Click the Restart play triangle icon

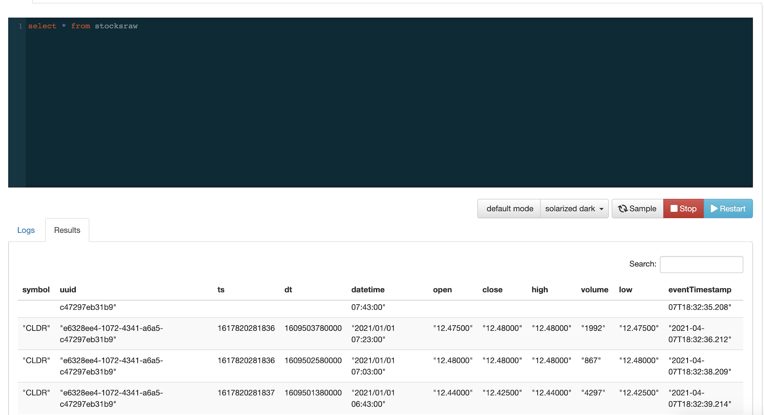714,209
